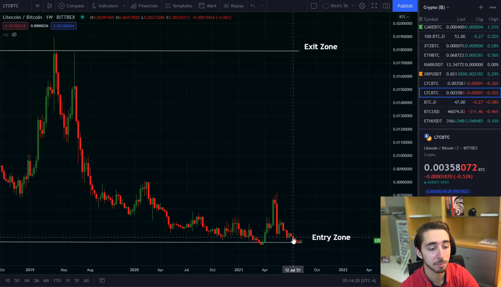Open the chart settings gear icon

coord(362,6)
